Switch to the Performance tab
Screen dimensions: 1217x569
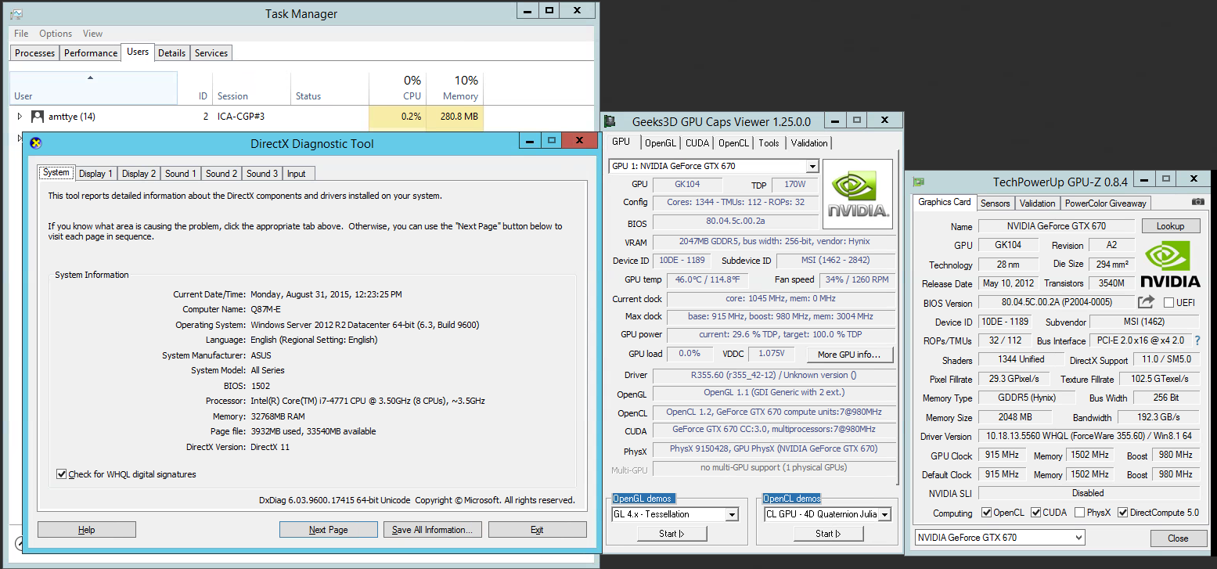(91, 53)
